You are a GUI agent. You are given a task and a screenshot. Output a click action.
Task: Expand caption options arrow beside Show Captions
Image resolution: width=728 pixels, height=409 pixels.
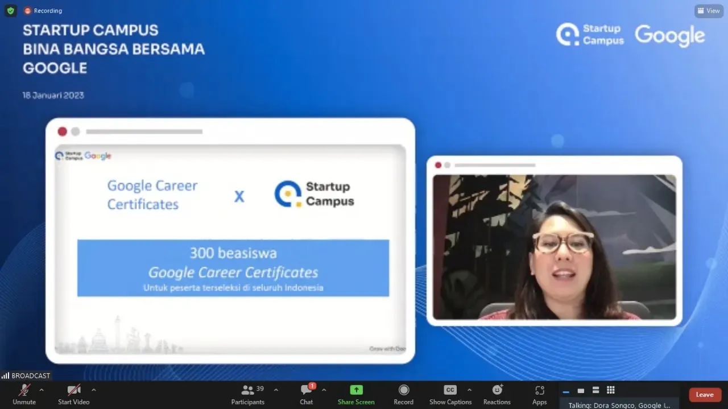click(469, 390)
